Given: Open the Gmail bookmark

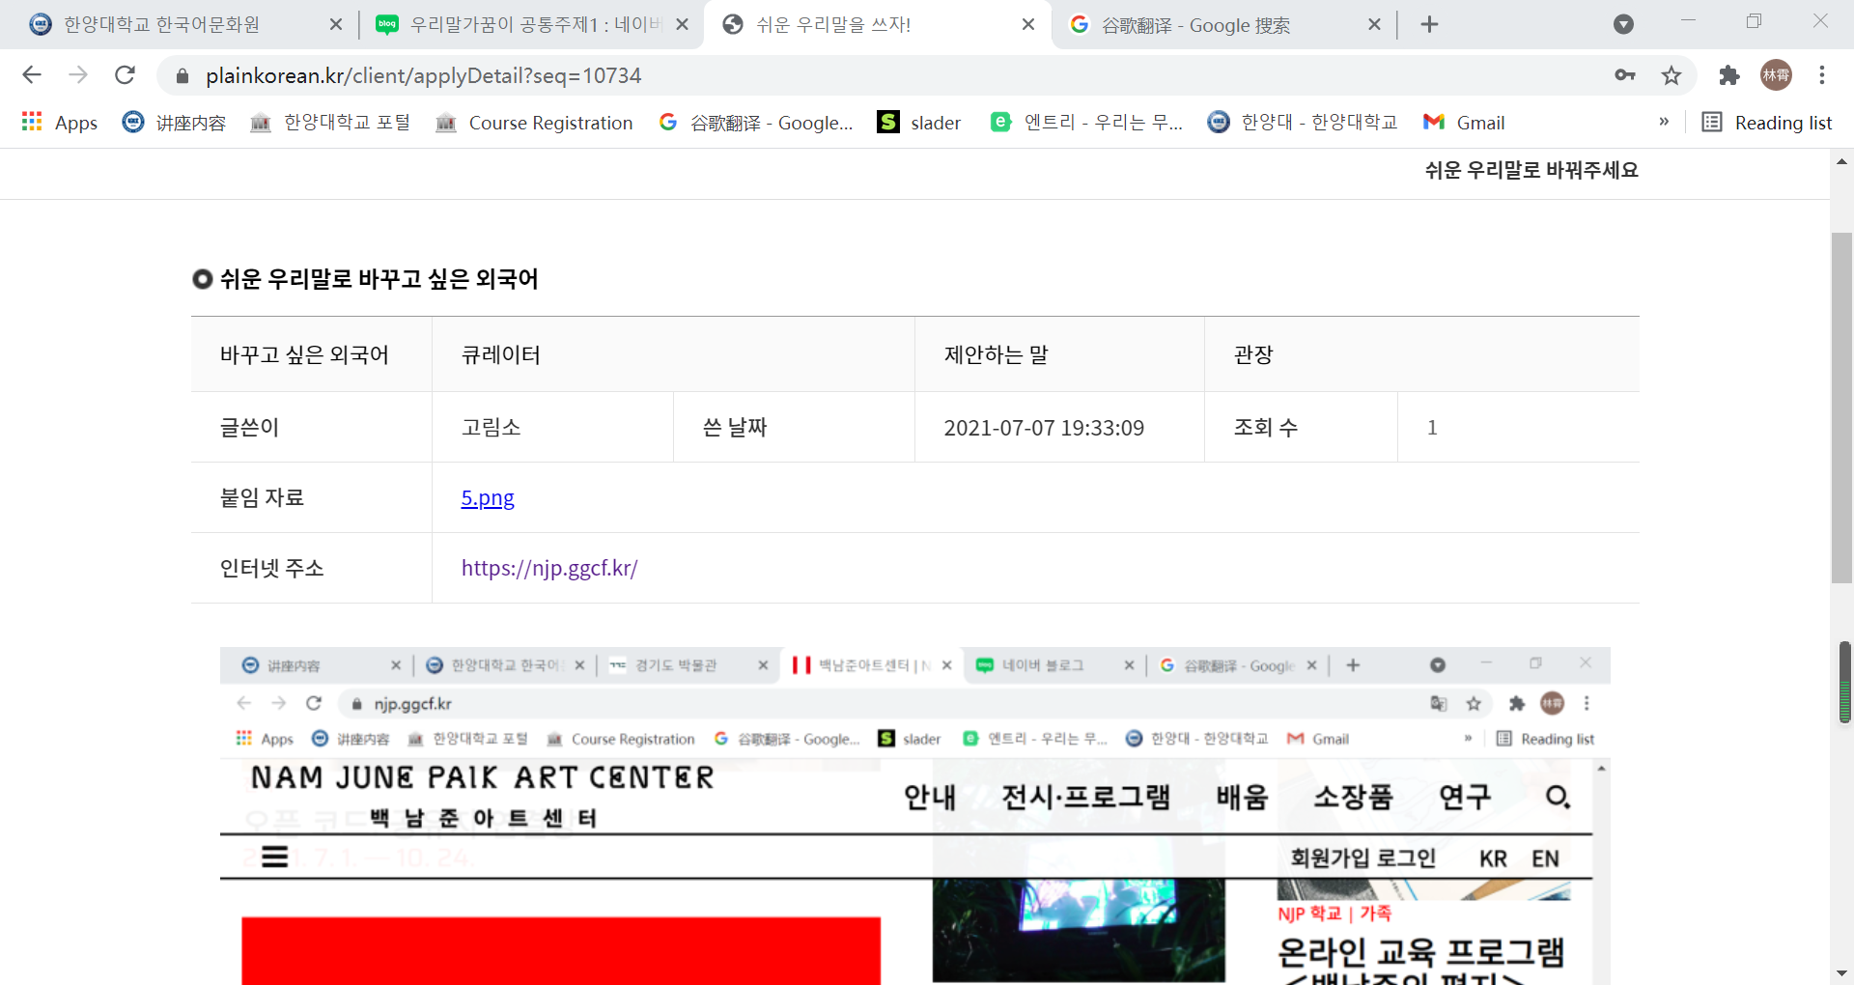Looking at the screenshot, I should click(1464, 123).
